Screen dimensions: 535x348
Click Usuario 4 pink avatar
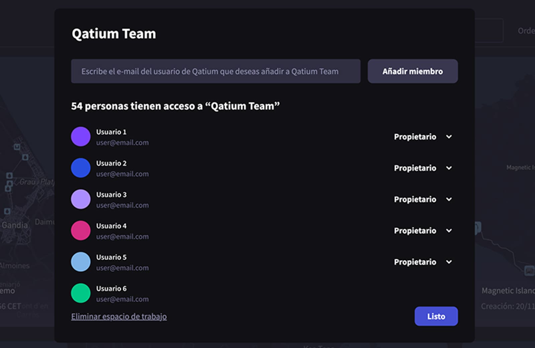pyautogui.click(x=81, y=231)
